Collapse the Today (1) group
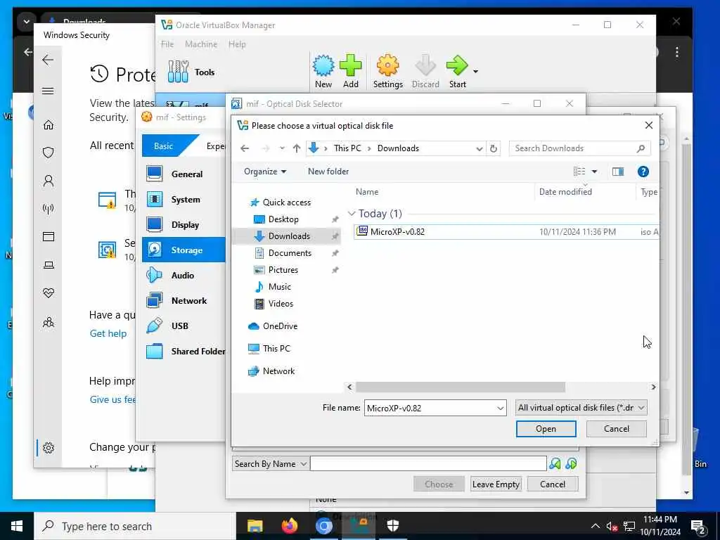Viewport: 720px width, 540px height. click(352, 214)
